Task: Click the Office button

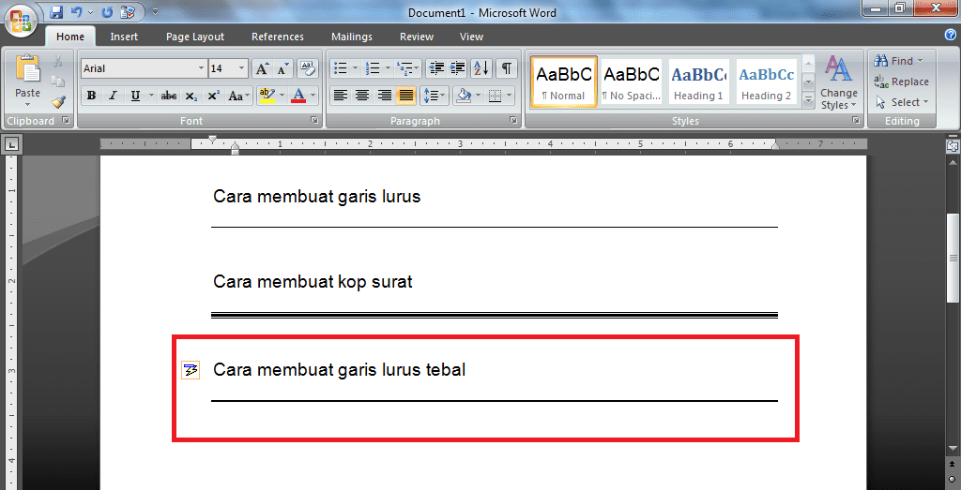Action: click(x=22, y=21)
